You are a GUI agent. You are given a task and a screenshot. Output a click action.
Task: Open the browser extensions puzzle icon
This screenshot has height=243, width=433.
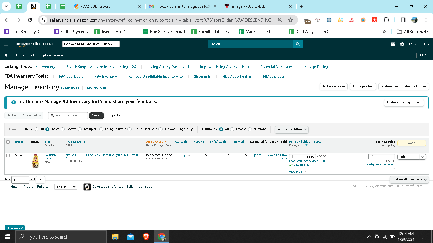click(386, 20)
